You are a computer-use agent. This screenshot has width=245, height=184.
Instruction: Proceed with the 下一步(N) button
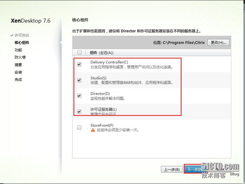coord(195,169)
